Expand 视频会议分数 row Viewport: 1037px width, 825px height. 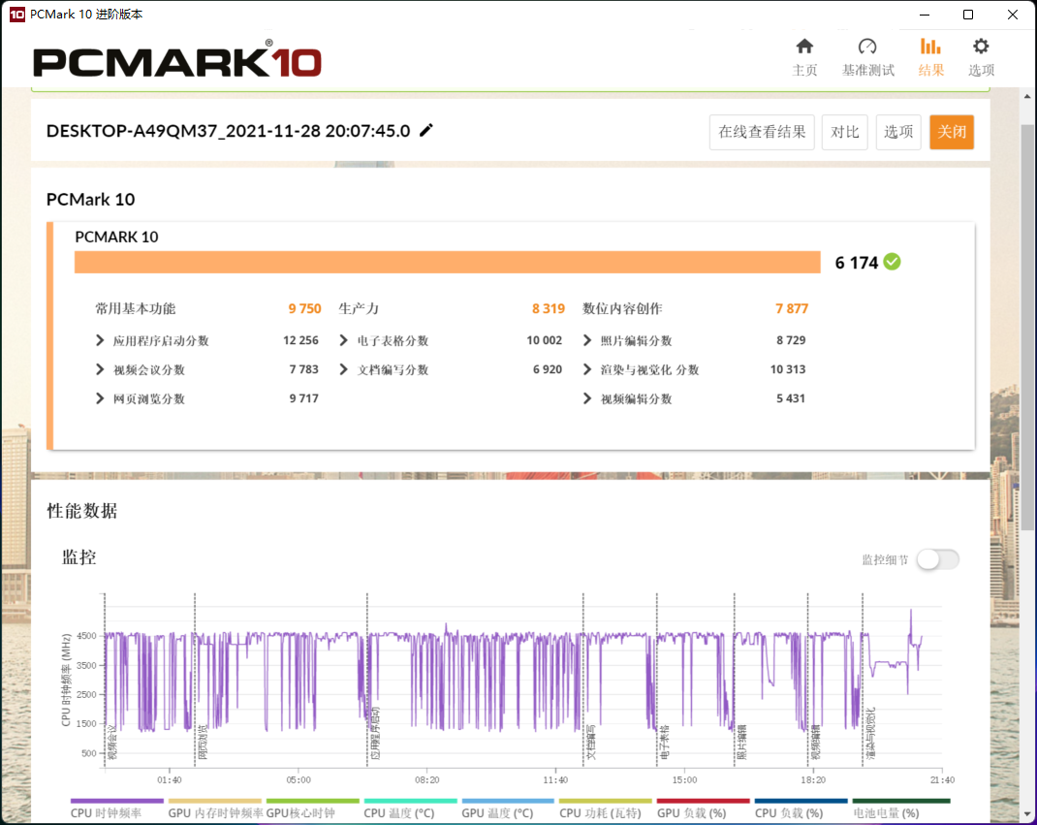click(100, 369)
